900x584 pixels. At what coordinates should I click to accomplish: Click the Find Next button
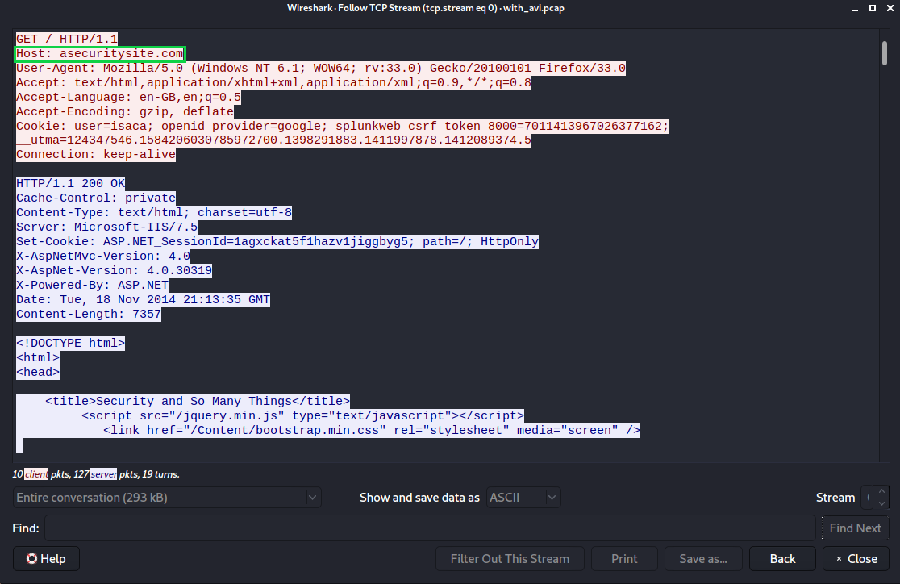855,528
